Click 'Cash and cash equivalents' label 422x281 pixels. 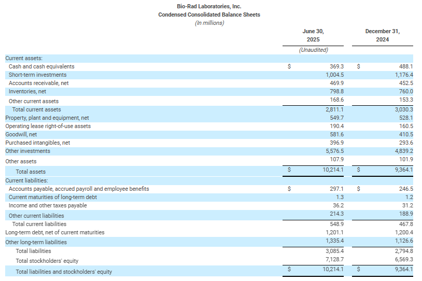pyautogui.click(x=41, y=66)
